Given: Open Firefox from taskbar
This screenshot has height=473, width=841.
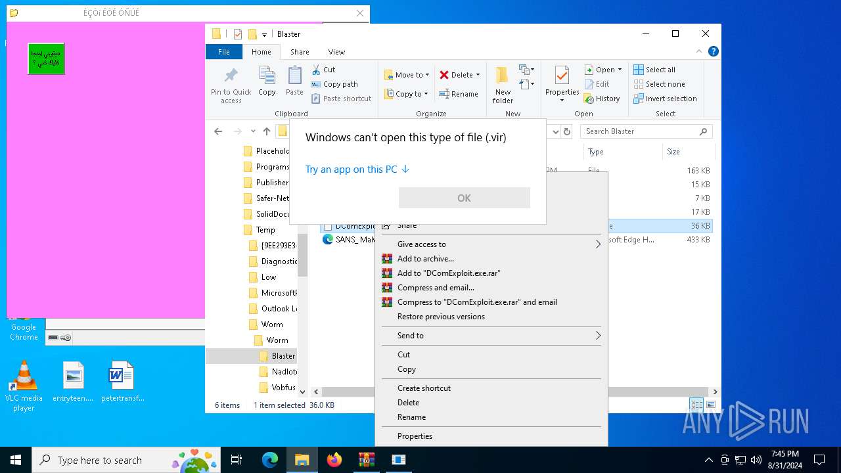Looking at the screenshot, I should pyautogui.click(x=334, y=460).
